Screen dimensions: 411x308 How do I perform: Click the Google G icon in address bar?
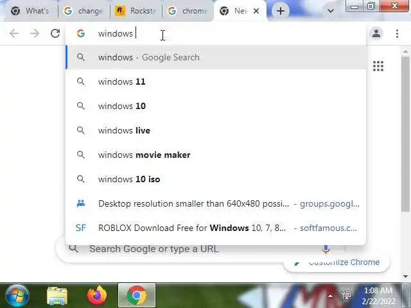81,33
